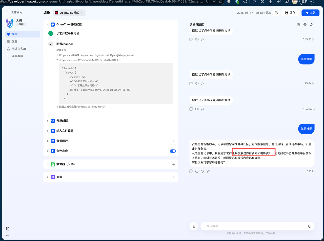Open wrench debug for the 154.965s reply

coord(202,109)
